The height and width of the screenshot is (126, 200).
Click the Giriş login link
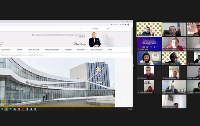pyautogui.click(x=95, y=29)
